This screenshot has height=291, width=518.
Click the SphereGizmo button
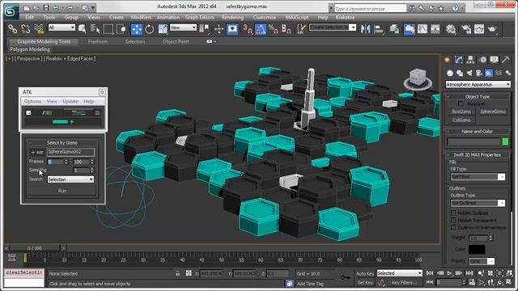pyautogui.click(x=493, y=112)
